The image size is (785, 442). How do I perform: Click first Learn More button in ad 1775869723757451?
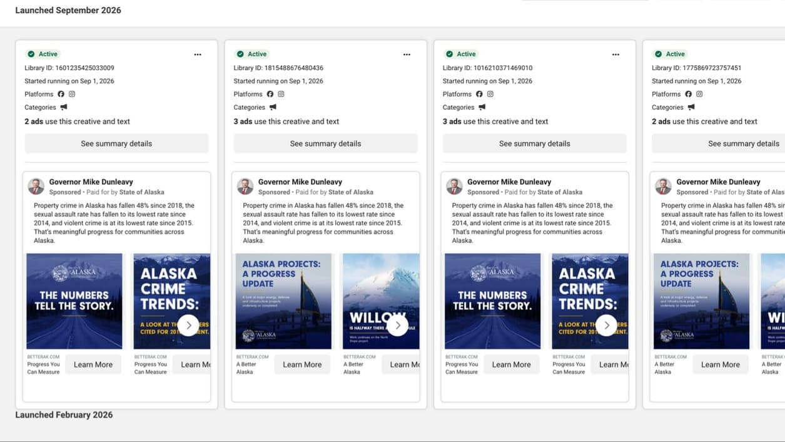[x=720, y=364]
